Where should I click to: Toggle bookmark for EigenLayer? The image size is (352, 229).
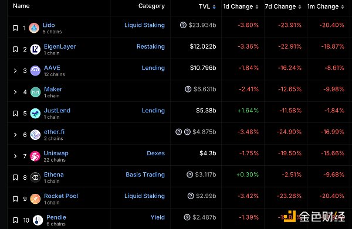[15, 49]
